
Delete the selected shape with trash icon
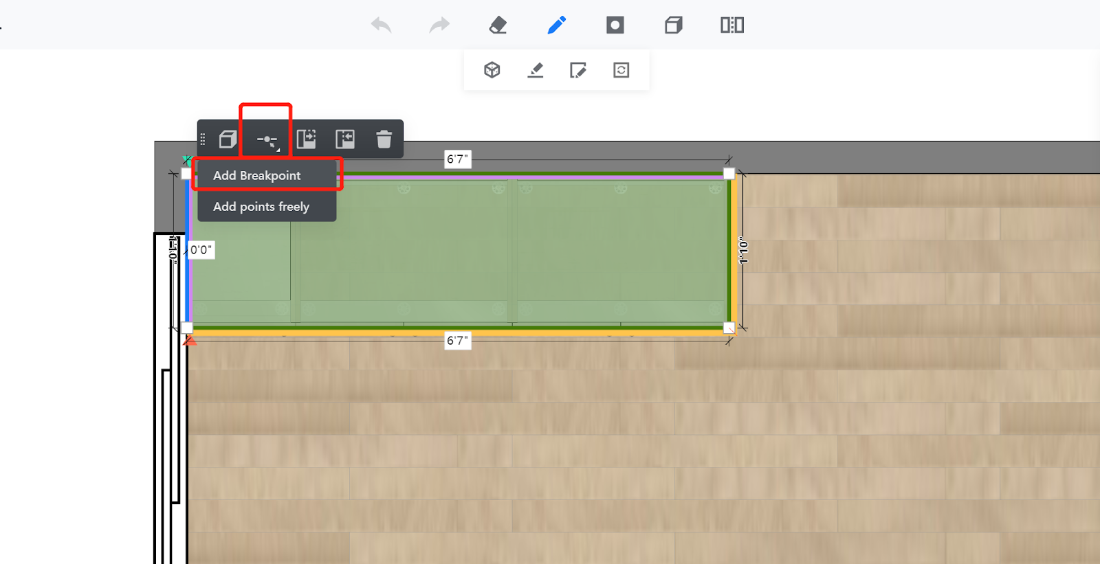point(384,139)
